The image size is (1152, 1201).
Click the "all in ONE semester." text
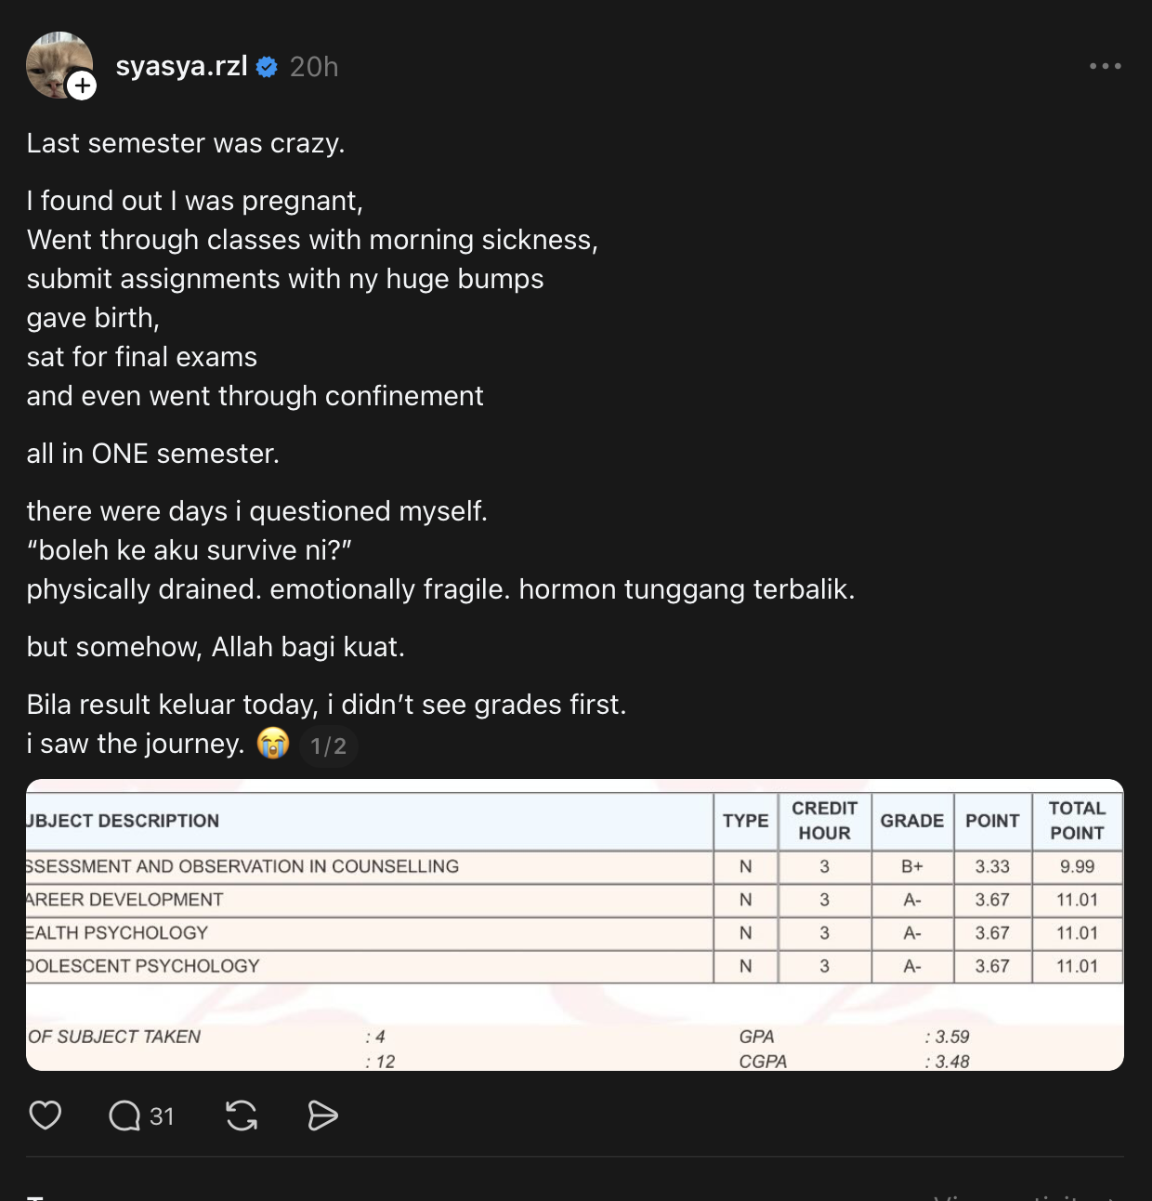(153, 454)
